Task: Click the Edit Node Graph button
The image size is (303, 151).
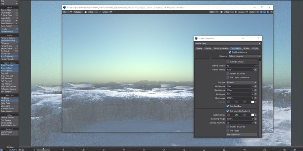Action: click(241, 135)
